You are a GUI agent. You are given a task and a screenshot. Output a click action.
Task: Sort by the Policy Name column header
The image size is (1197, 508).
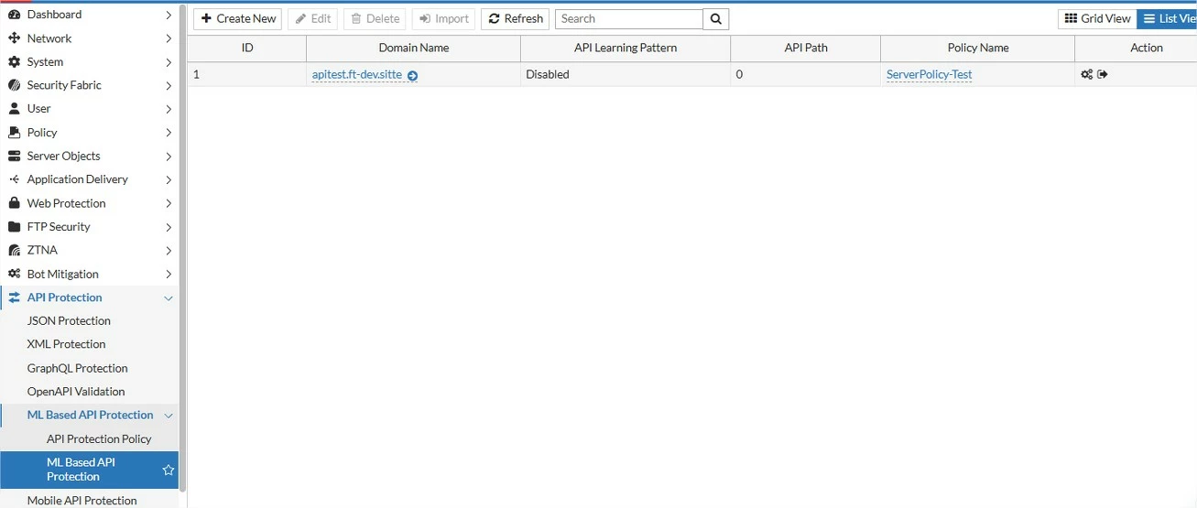point(978,48)
